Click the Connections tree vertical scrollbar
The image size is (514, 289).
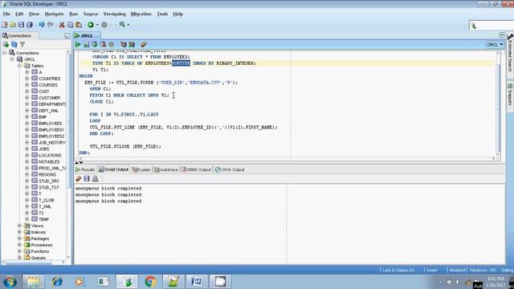[68, 121]
